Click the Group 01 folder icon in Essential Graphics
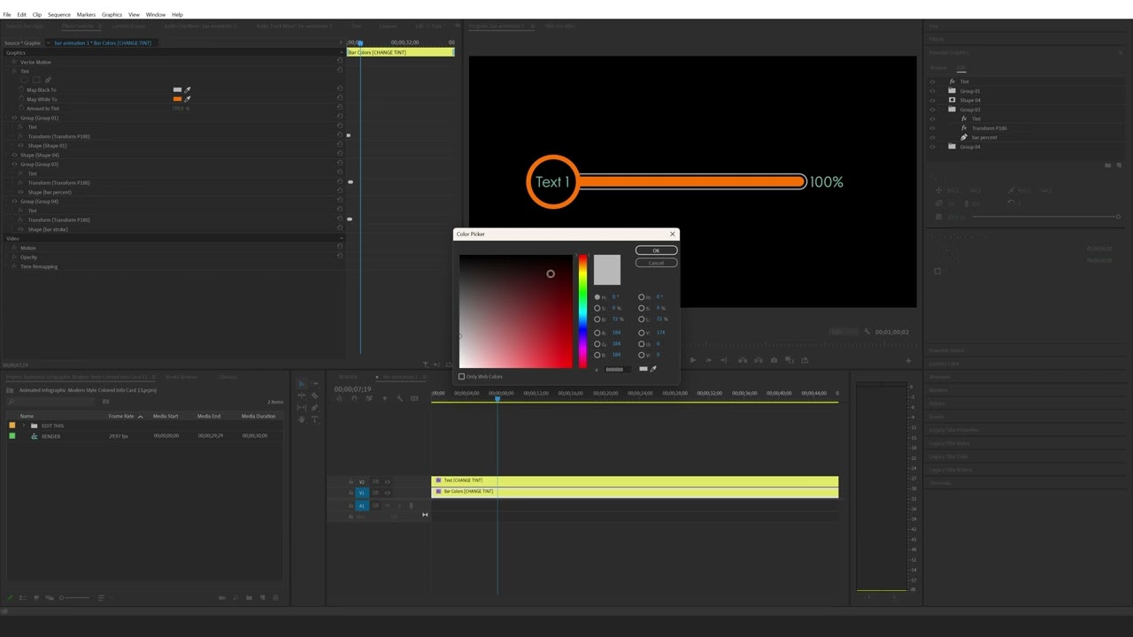 click(952, 91)
